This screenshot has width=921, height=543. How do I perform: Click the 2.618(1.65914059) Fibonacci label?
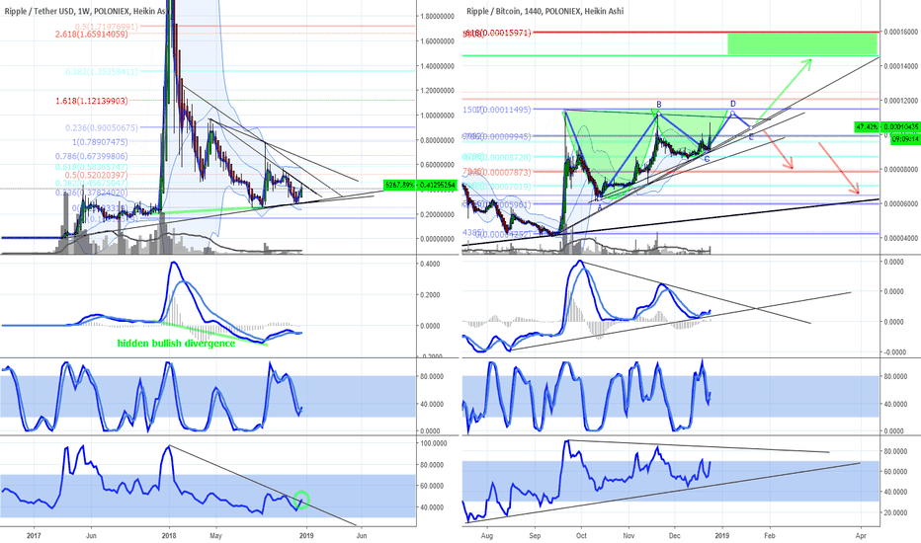(92, 35)
